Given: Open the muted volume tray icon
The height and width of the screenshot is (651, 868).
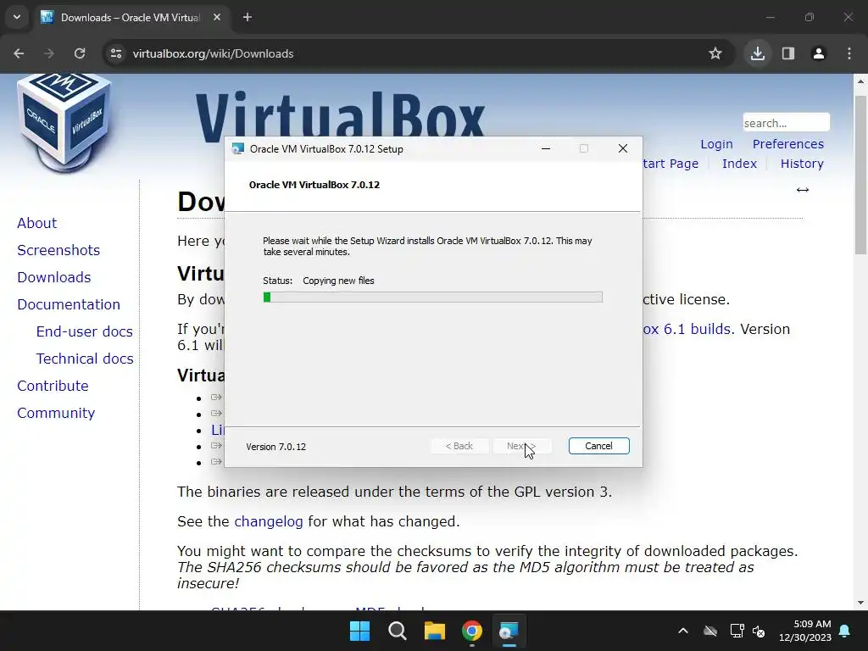Looking at the screenshot, I should point(759,631).
